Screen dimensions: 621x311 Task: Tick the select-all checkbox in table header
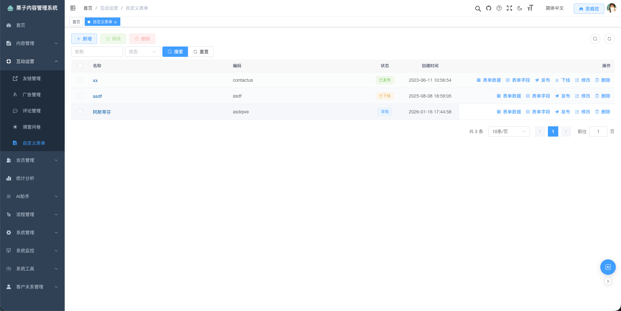click(80, 66)
